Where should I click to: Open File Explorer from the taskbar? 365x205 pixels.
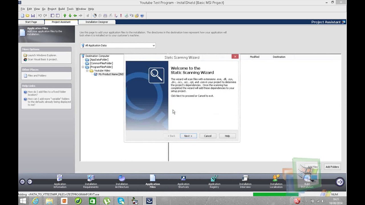pos(49,201)
